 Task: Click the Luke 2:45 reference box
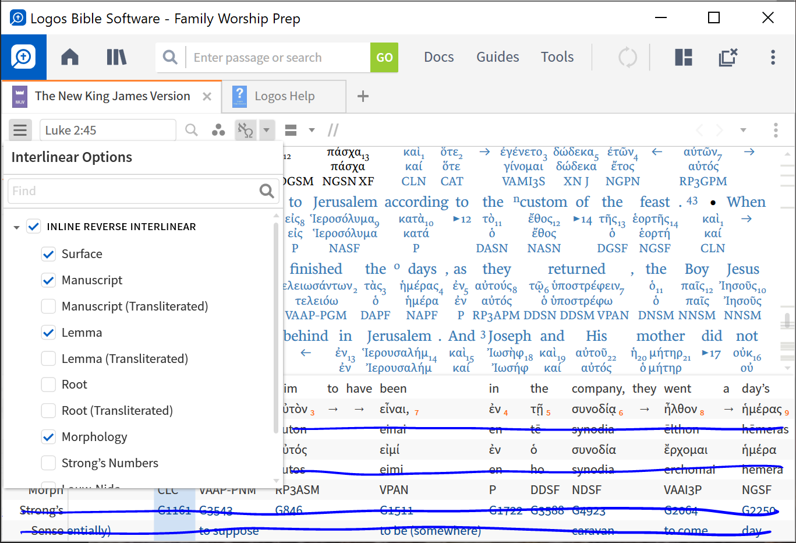coord(108,130)
